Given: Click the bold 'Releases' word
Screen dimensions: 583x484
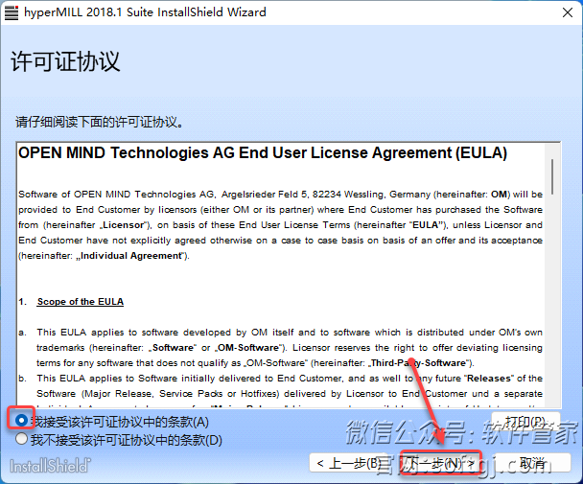Looking at the screenshot, I should 489,378.
